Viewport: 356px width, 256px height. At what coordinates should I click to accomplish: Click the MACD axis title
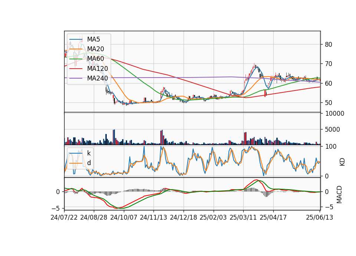point(339,194)
